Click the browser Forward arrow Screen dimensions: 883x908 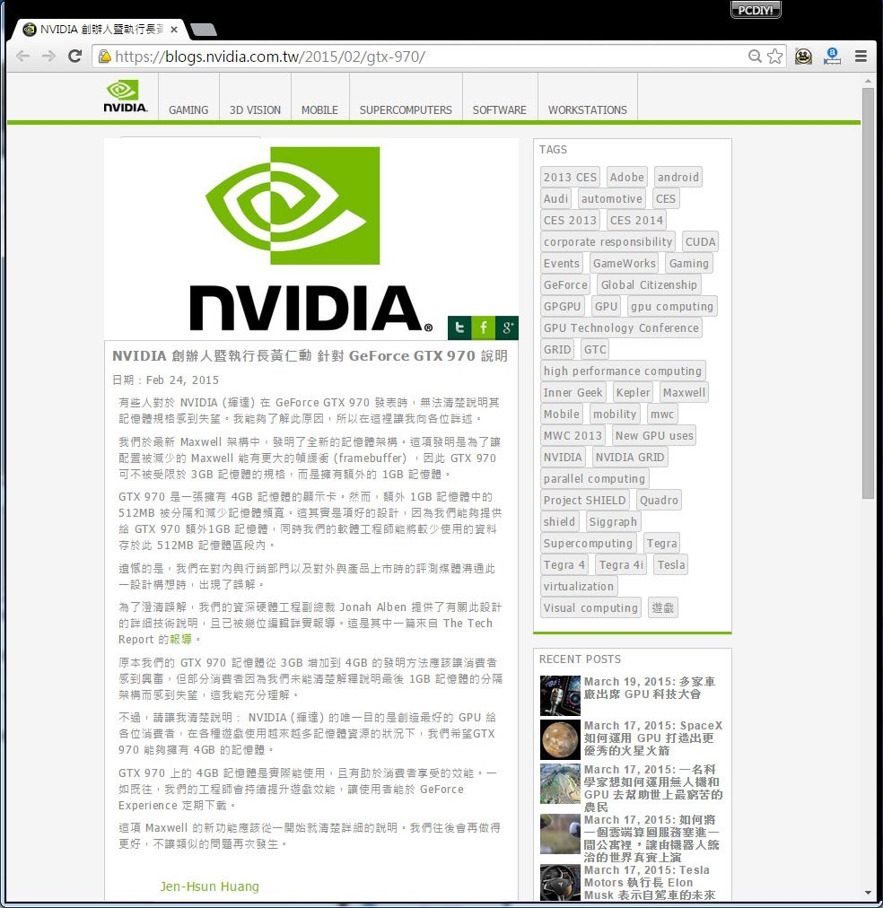coord(48,57)
